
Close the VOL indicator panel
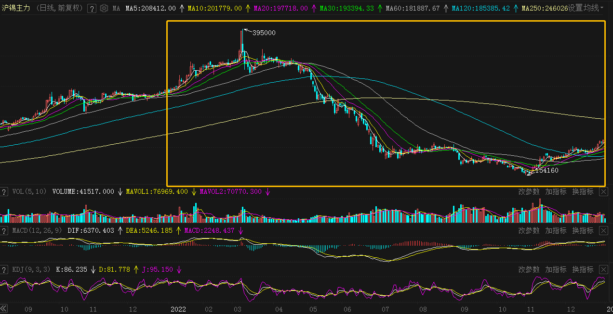point(603,192)
